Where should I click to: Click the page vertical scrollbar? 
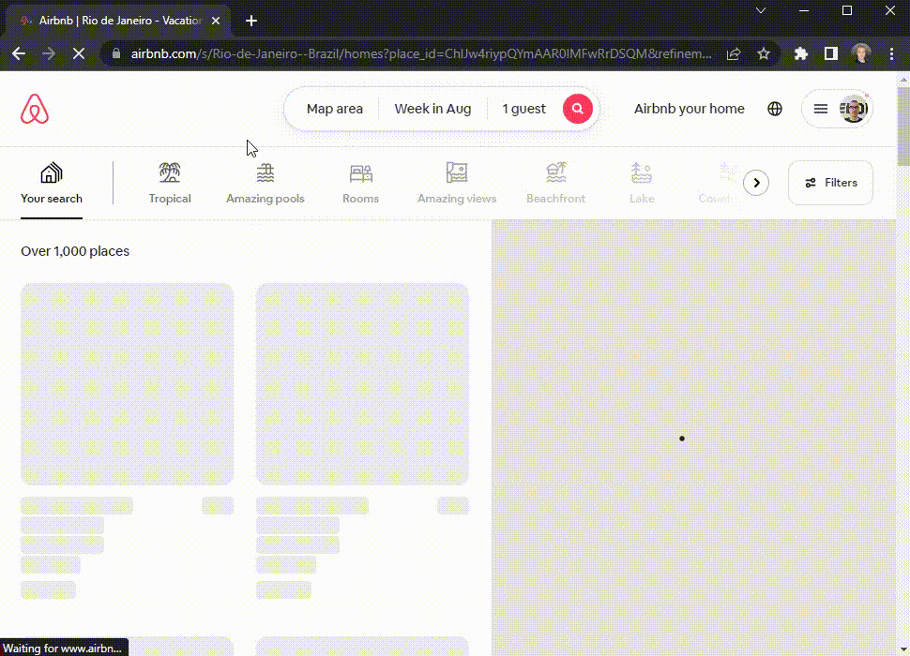[x=903, y=127]
